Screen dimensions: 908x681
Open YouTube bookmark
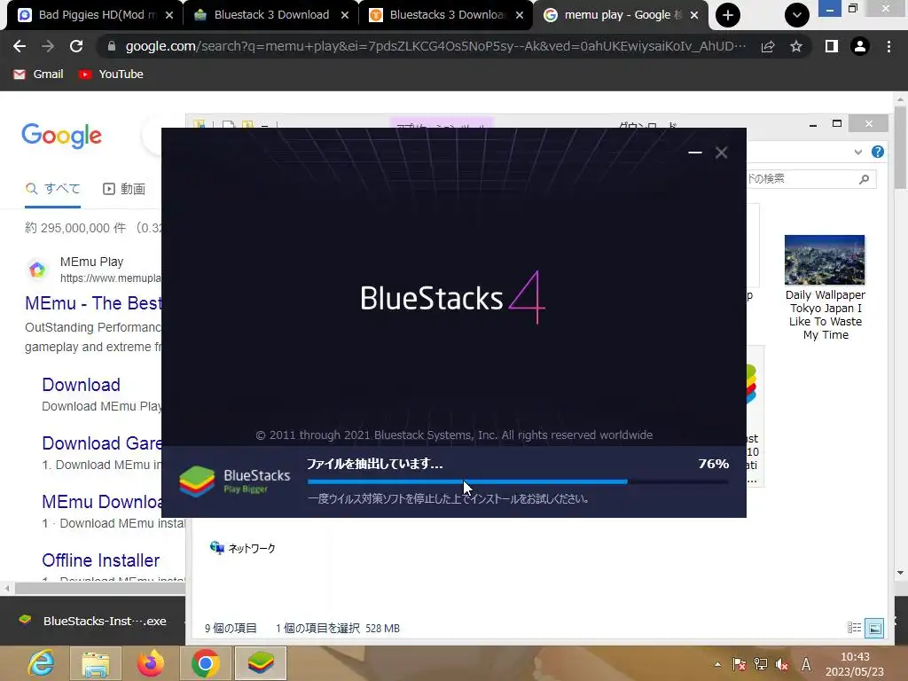111,74
